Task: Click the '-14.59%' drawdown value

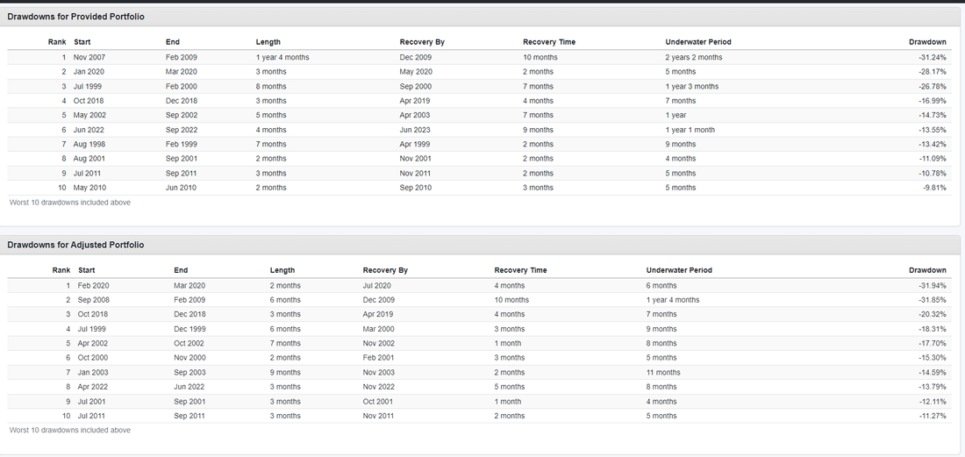Action: point(933,372)
